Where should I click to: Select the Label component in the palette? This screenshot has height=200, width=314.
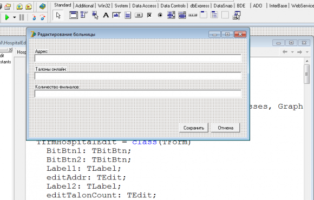coord(106,15)
